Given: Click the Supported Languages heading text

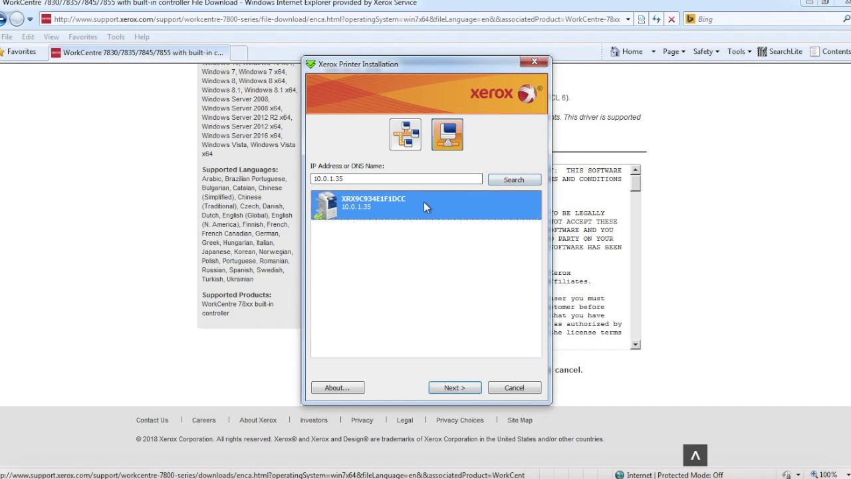Looking at the screenshot, I should [240, 170].
